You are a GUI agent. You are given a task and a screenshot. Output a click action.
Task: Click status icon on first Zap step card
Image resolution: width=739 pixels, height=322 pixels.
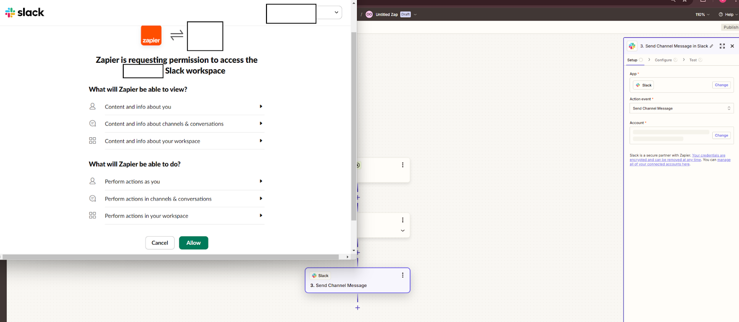[358, 165]
